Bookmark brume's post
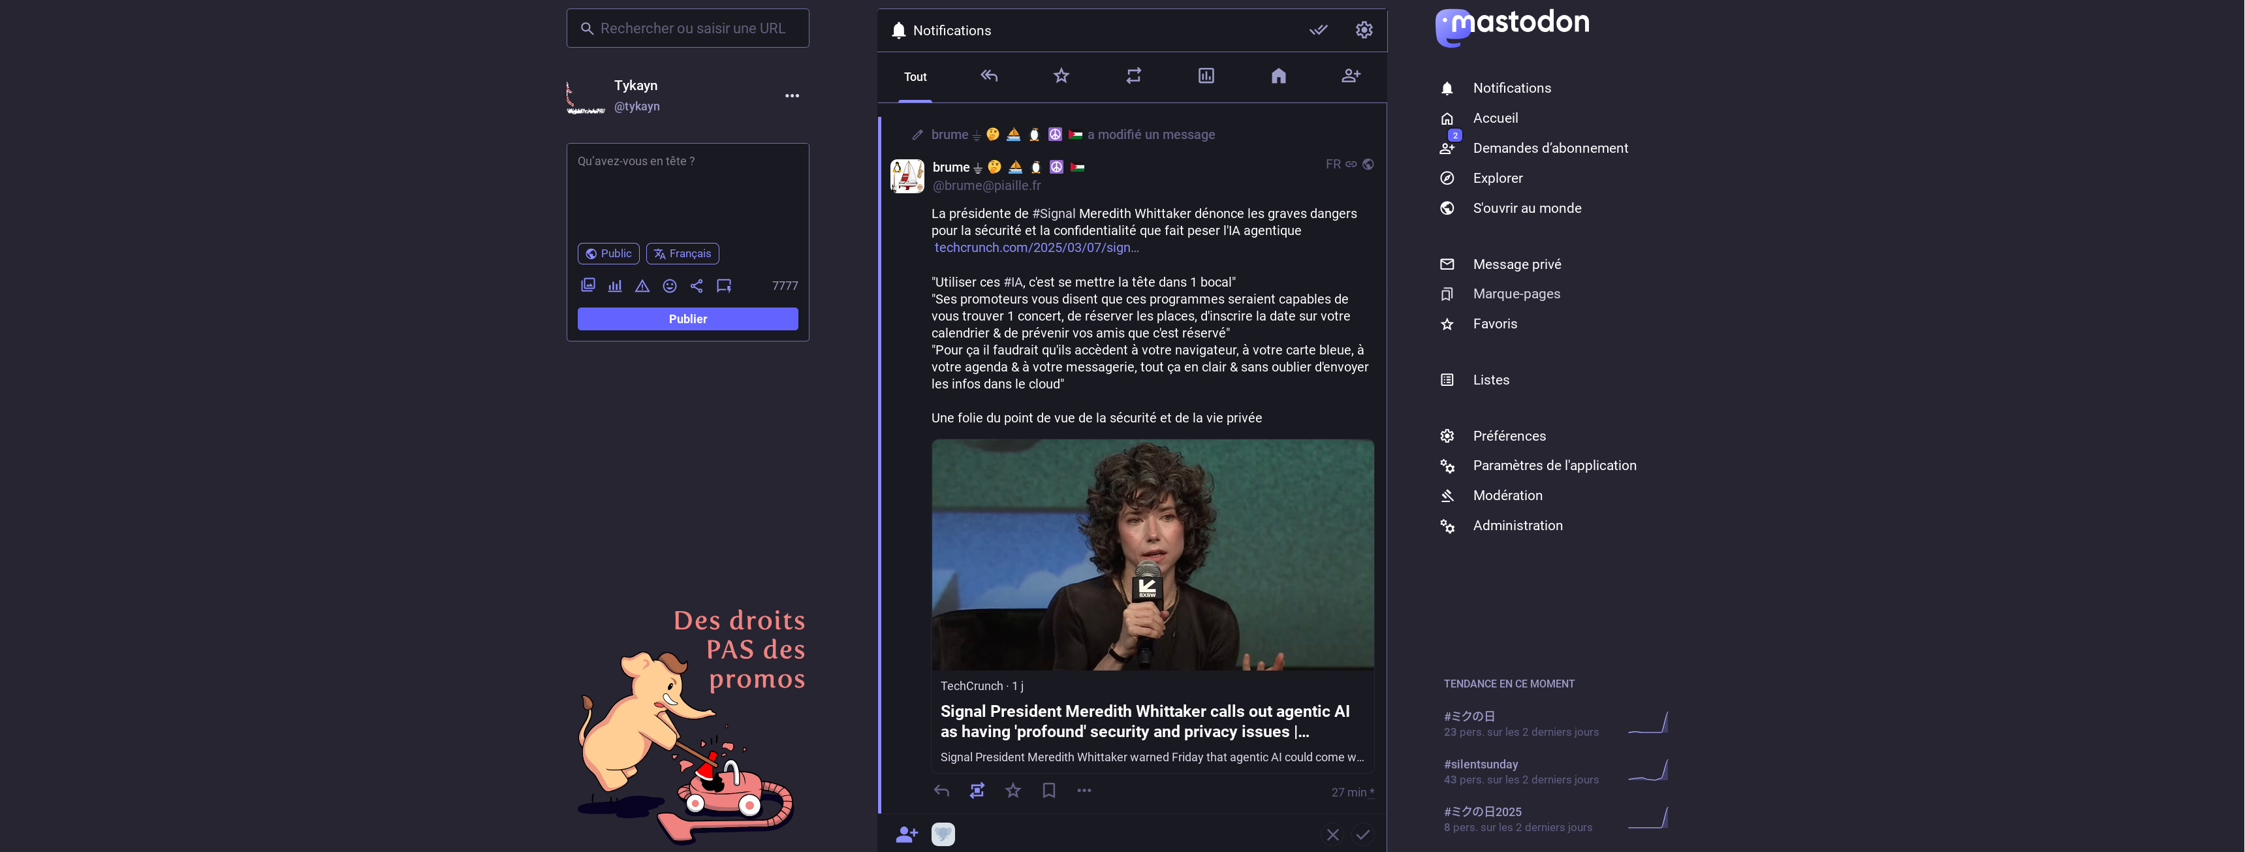 click(x=1048, y=791)
